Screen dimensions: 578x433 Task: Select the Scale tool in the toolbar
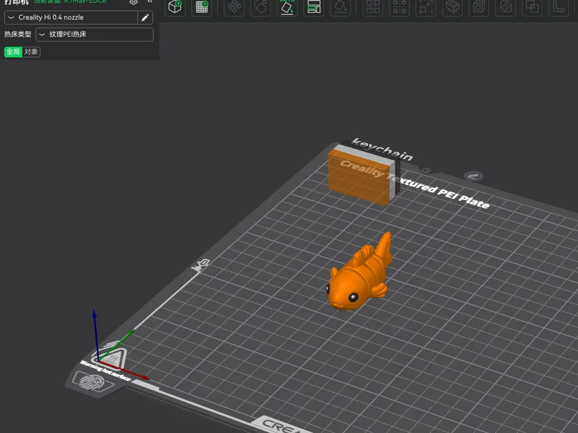[x=426, y=6]
